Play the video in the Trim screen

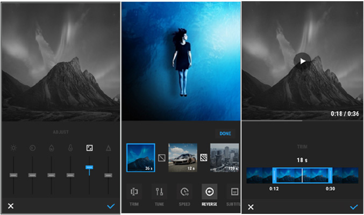click(x=303, y=61)
